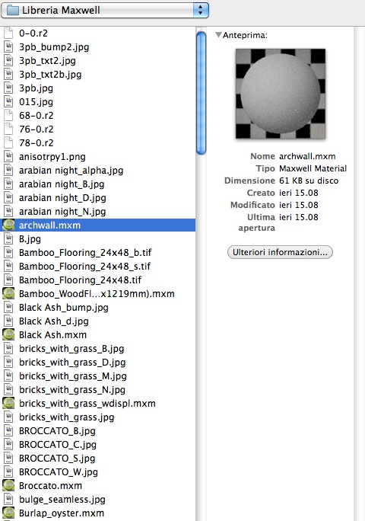
Task: Click the Black Ash_bump.jpg file icon
Action: click(x=8, y=308)
